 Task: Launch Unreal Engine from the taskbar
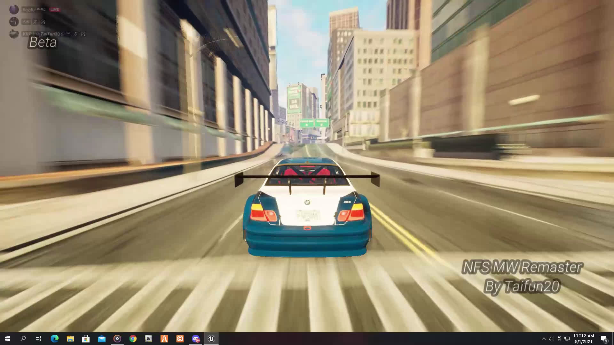211,339
